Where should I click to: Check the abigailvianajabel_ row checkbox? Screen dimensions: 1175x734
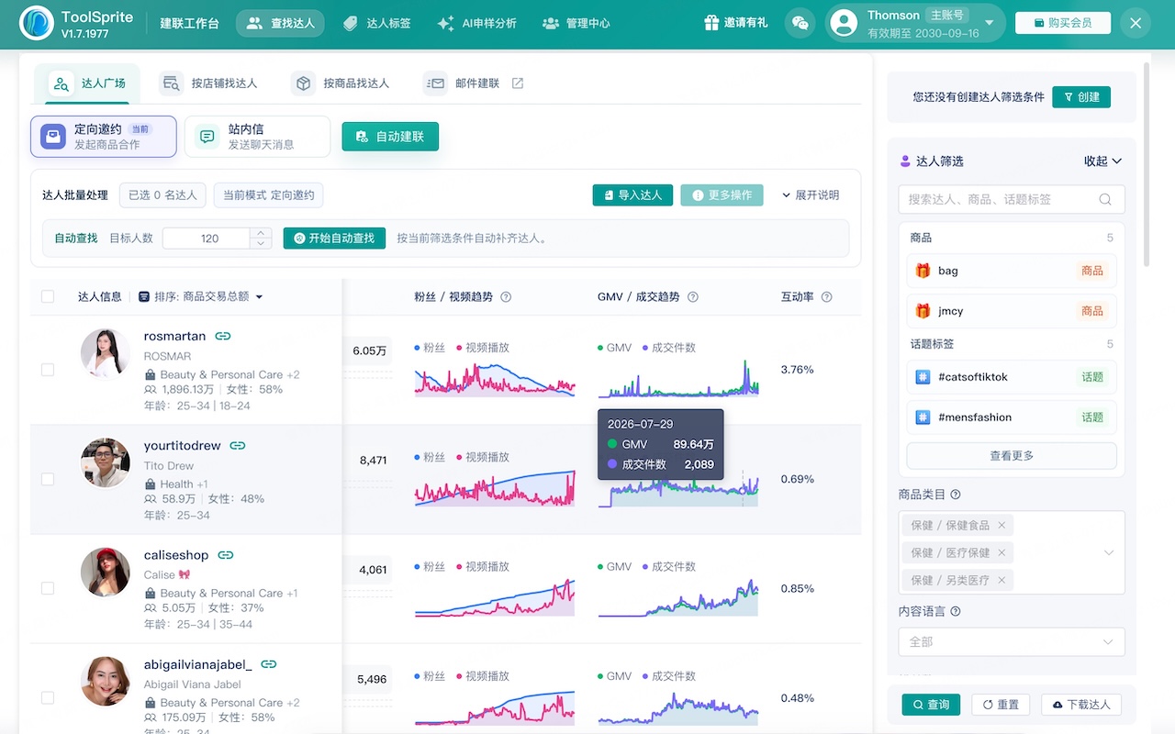[x=48, y=697]
